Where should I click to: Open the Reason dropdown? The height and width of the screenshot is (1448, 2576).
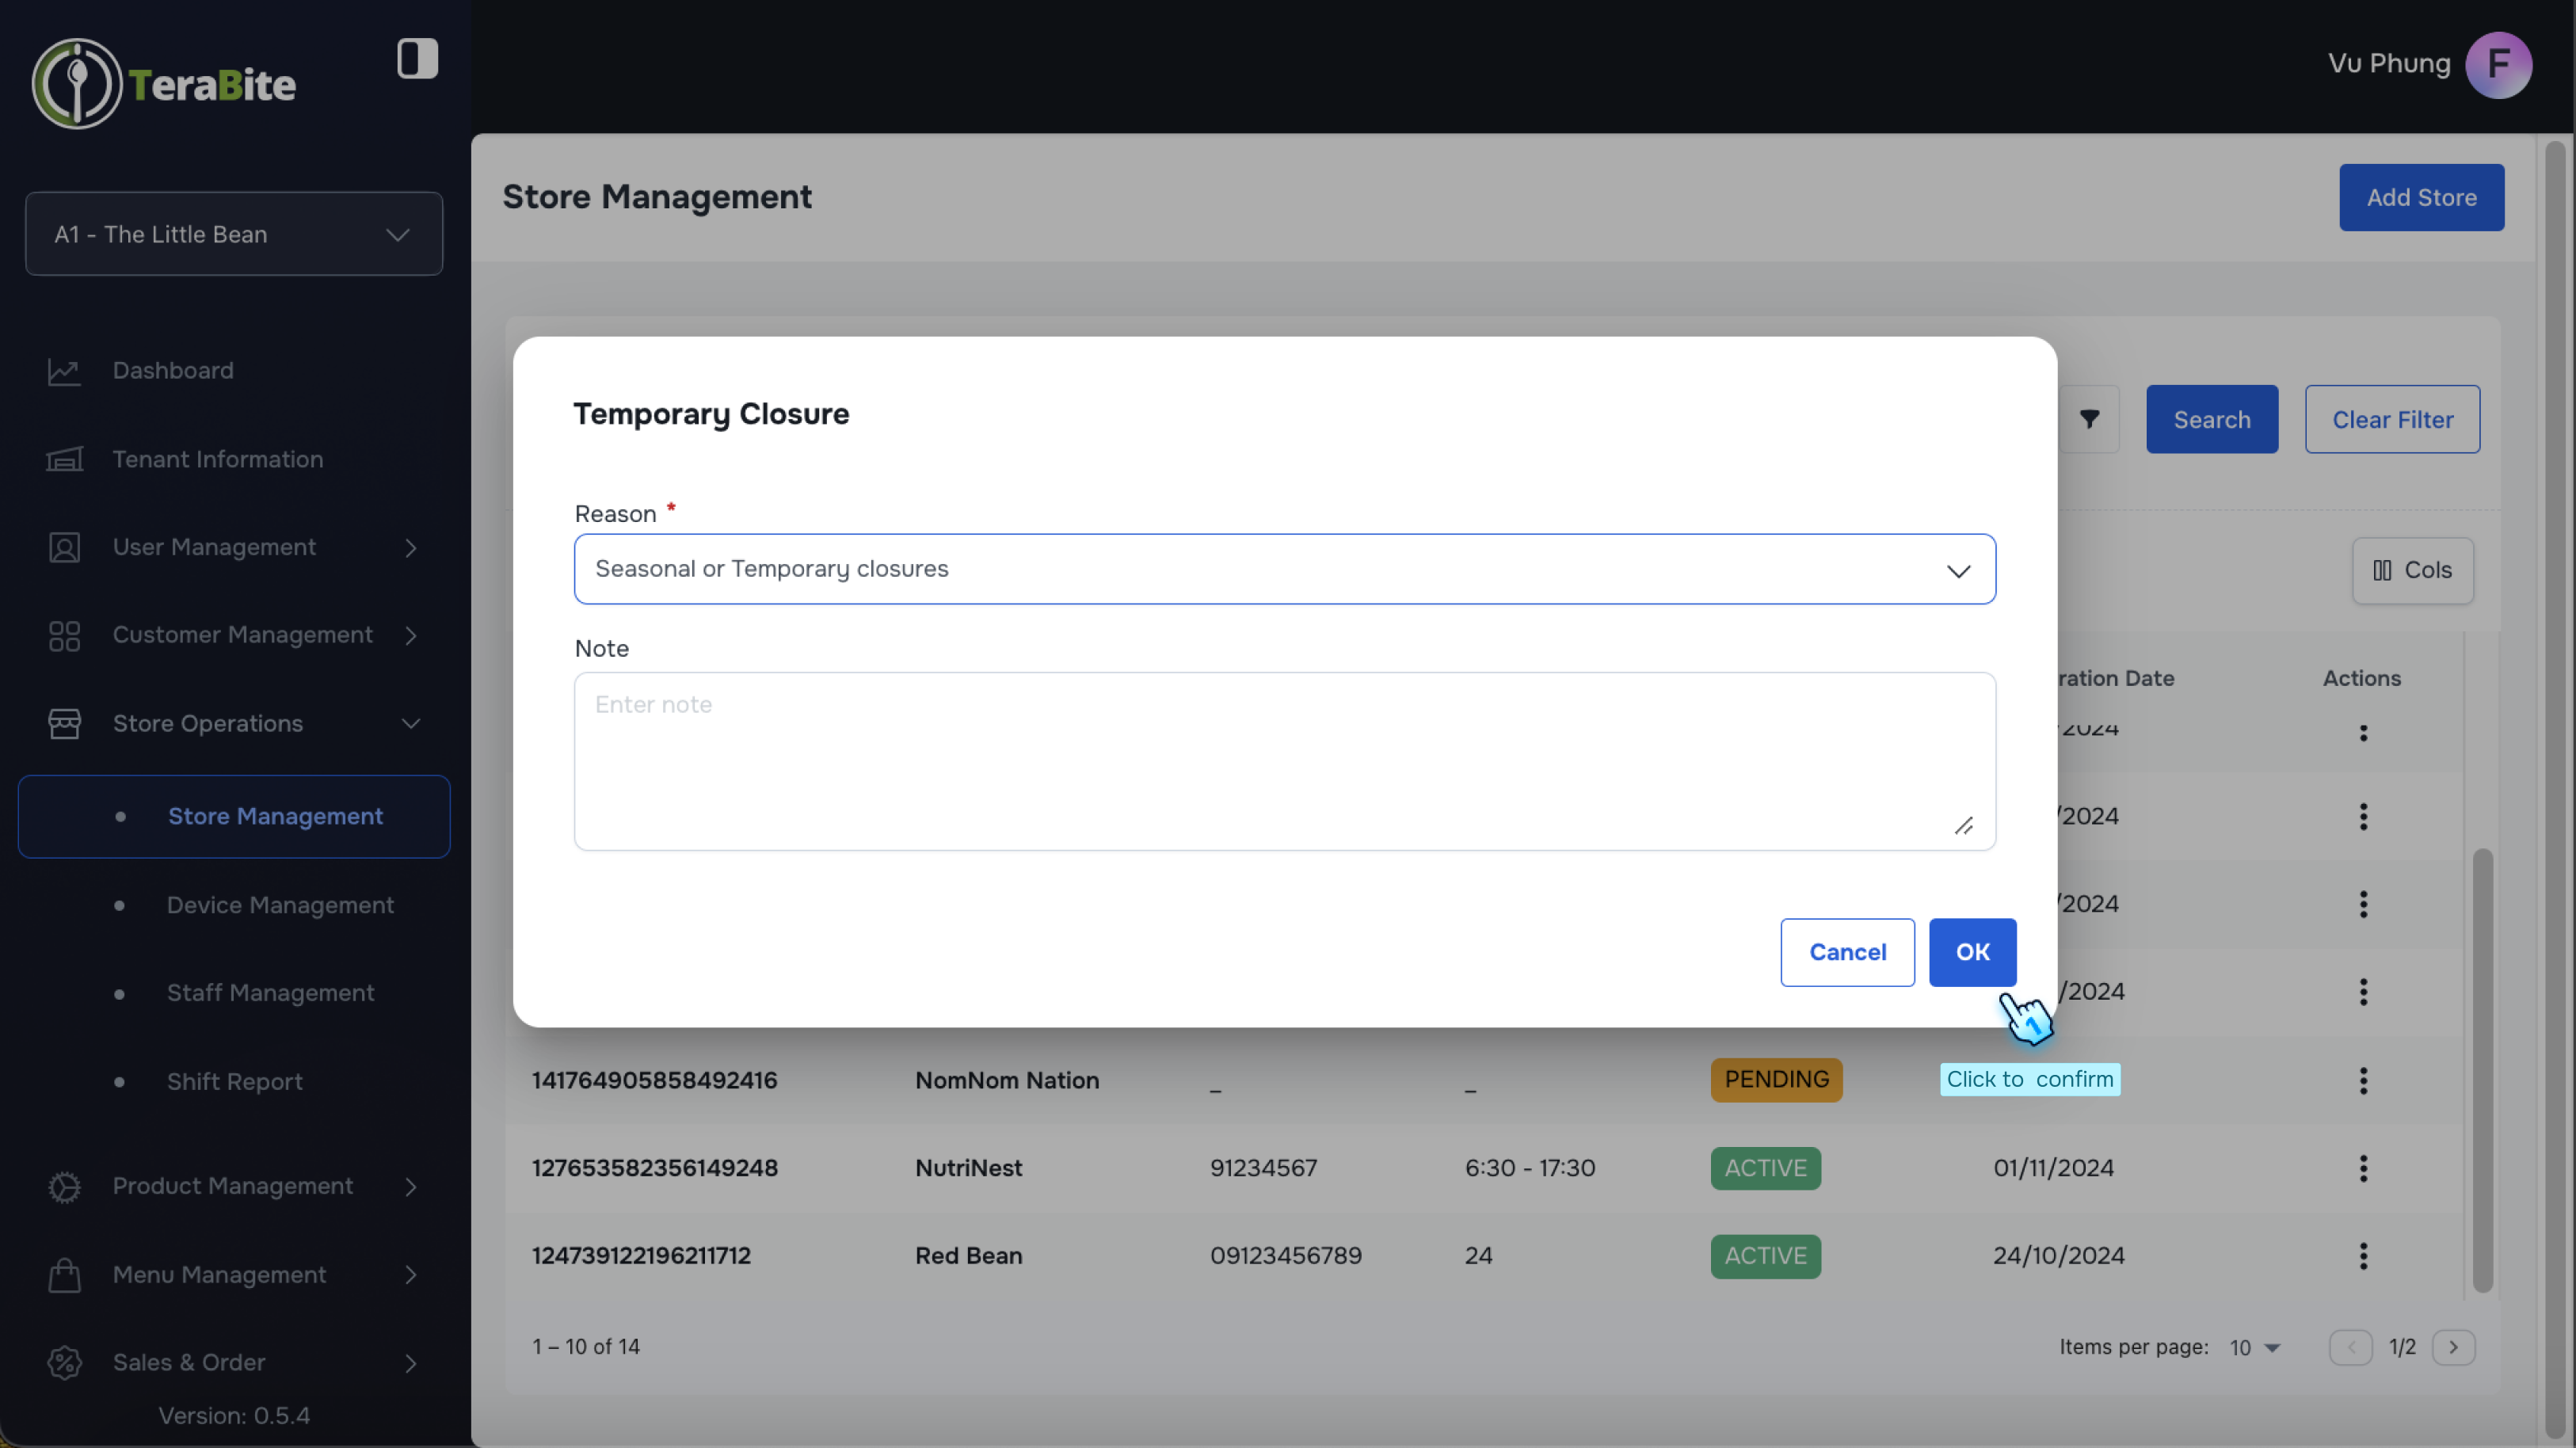1284,569
